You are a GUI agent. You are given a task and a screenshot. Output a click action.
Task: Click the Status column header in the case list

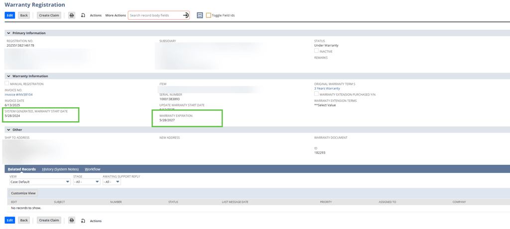(173, 202)
